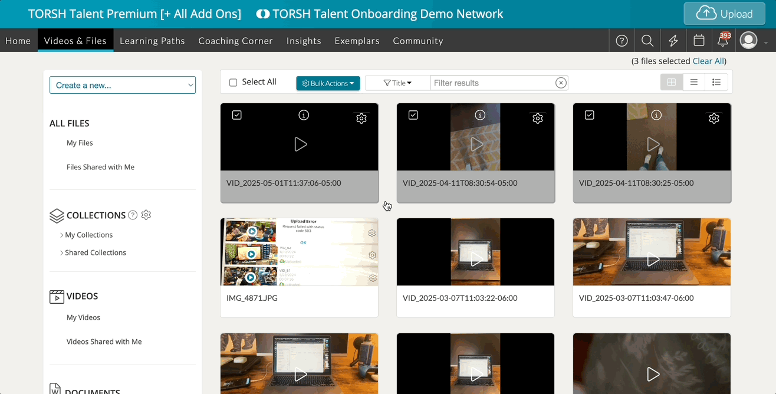Open the calendar icon in navbar
Screen dimensions: 776x394
pos(699,41)
